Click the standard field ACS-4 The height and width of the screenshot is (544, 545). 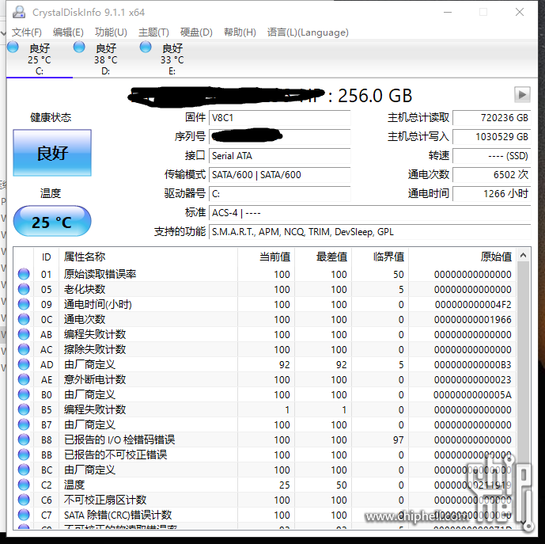(x=370, y=213)
